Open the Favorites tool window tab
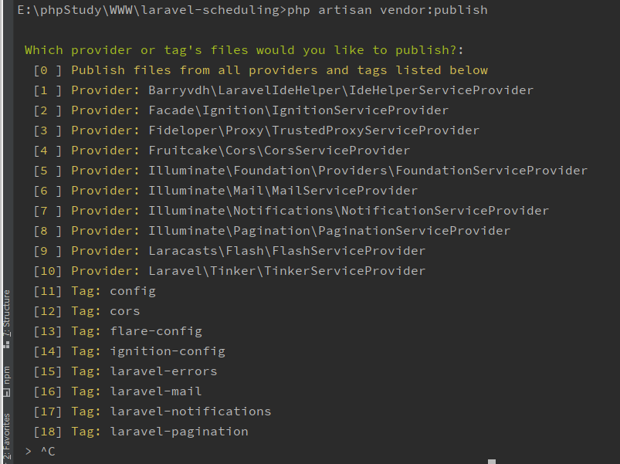The height and width of the screenshot is (464, 620). 6,436
